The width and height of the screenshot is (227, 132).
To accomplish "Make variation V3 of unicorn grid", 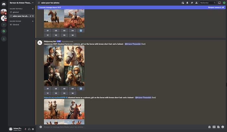I will pyautogui.click(x=64, y=93).
